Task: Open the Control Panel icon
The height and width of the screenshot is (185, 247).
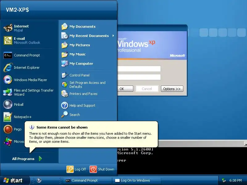Action: tap(65, 75)
